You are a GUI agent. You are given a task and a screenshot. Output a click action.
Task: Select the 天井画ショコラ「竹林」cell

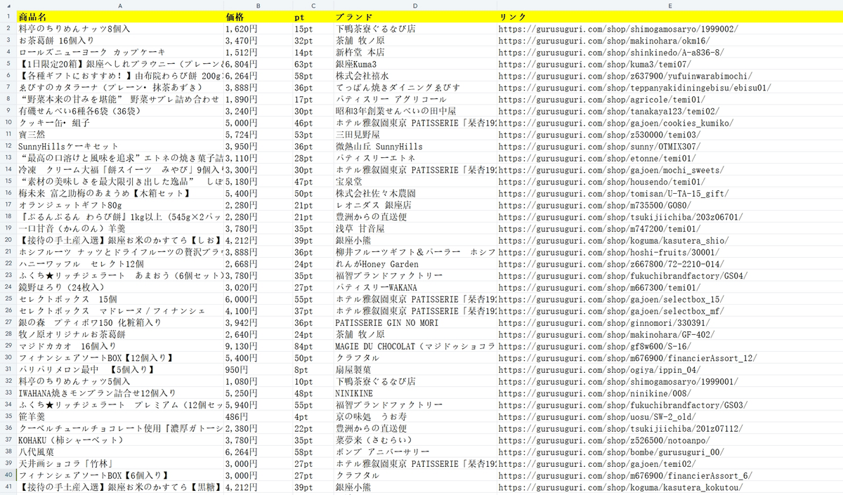pos(120,463)
